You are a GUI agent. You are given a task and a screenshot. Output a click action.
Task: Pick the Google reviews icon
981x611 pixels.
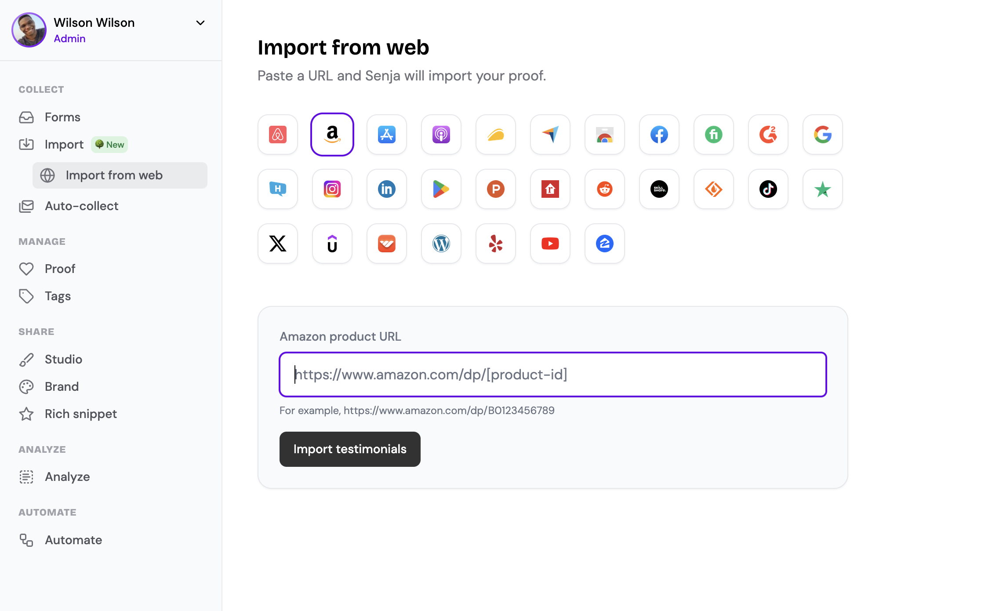823,135
